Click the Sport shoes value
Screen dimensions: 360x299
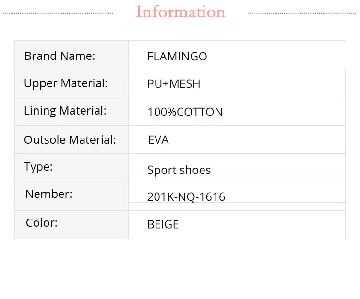coord(179,170)
